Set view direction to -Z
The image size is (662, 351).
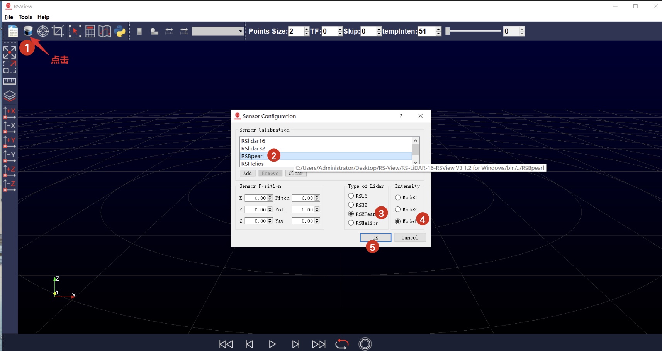[10, 186]
